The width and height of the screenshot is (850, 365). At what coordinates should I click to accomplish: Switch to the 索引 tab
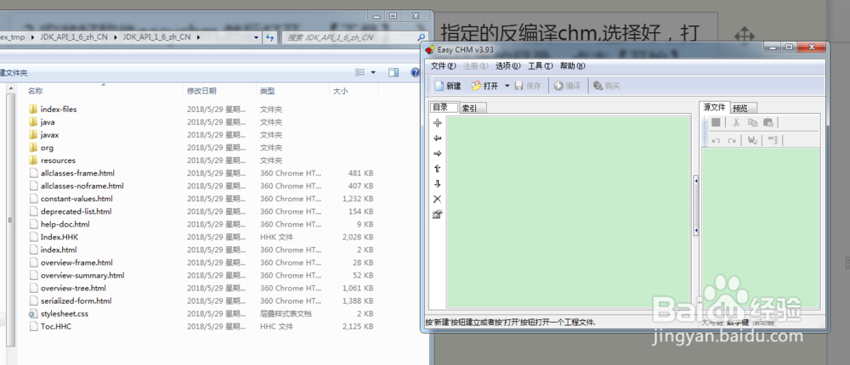[x=473, y=109]
